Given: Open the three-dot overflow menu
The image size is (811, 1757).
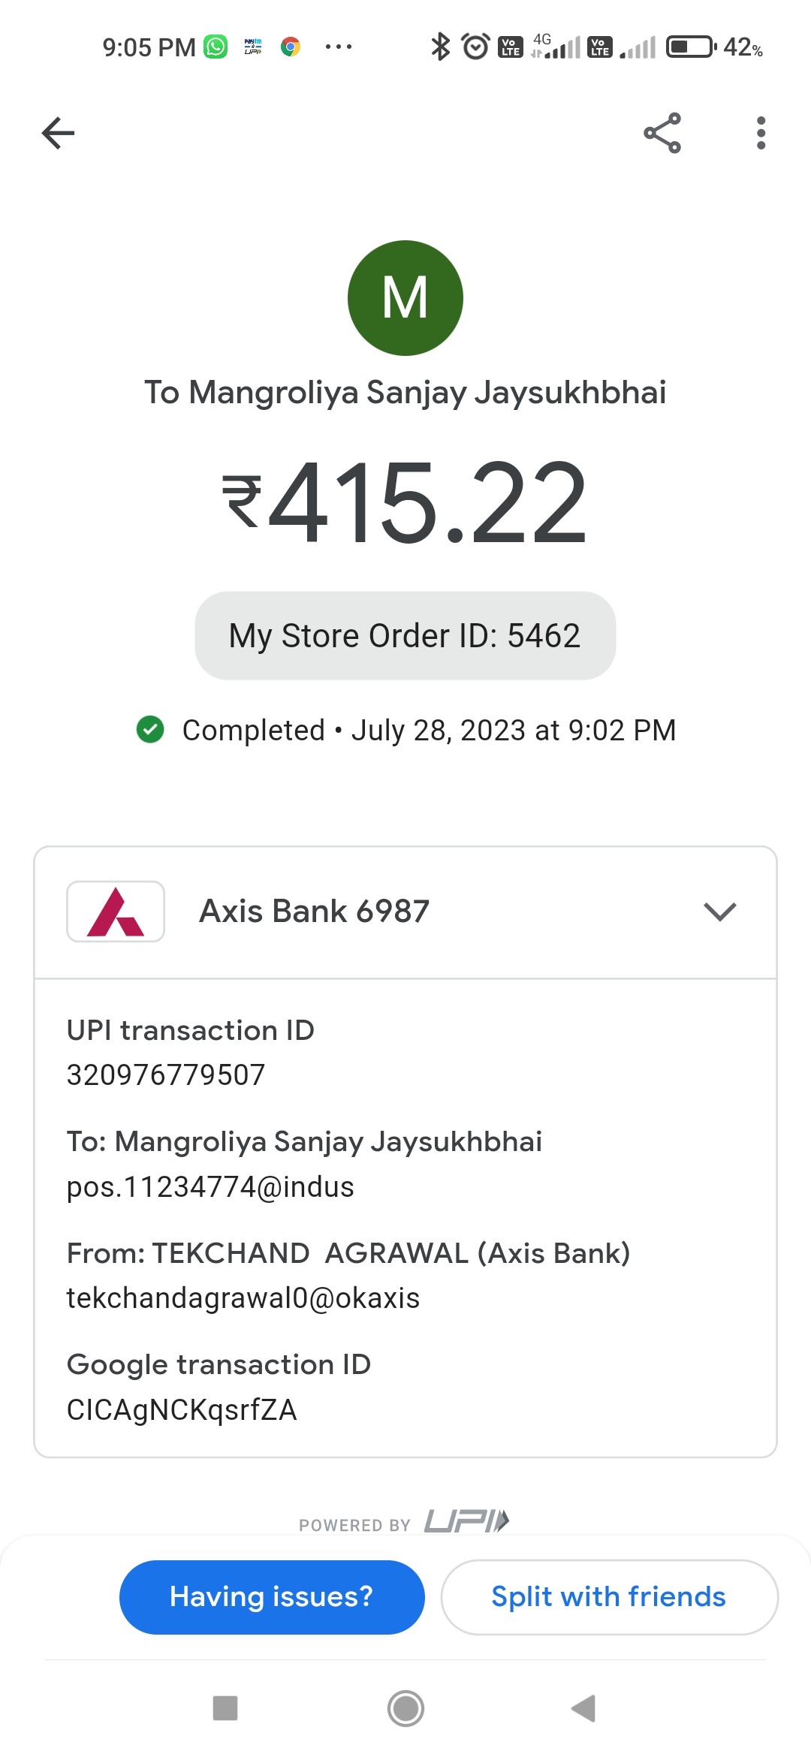Looking at the screenshot, I should (761, 134).
